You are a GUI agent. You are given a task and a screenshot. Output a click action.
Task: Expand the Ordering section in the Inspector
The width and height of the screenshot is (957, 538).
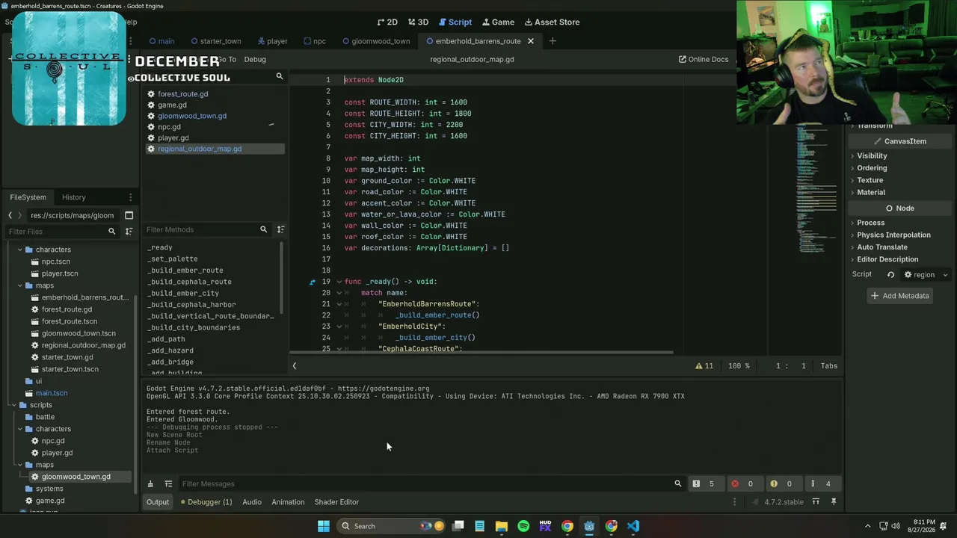click(x=872, y=168)
